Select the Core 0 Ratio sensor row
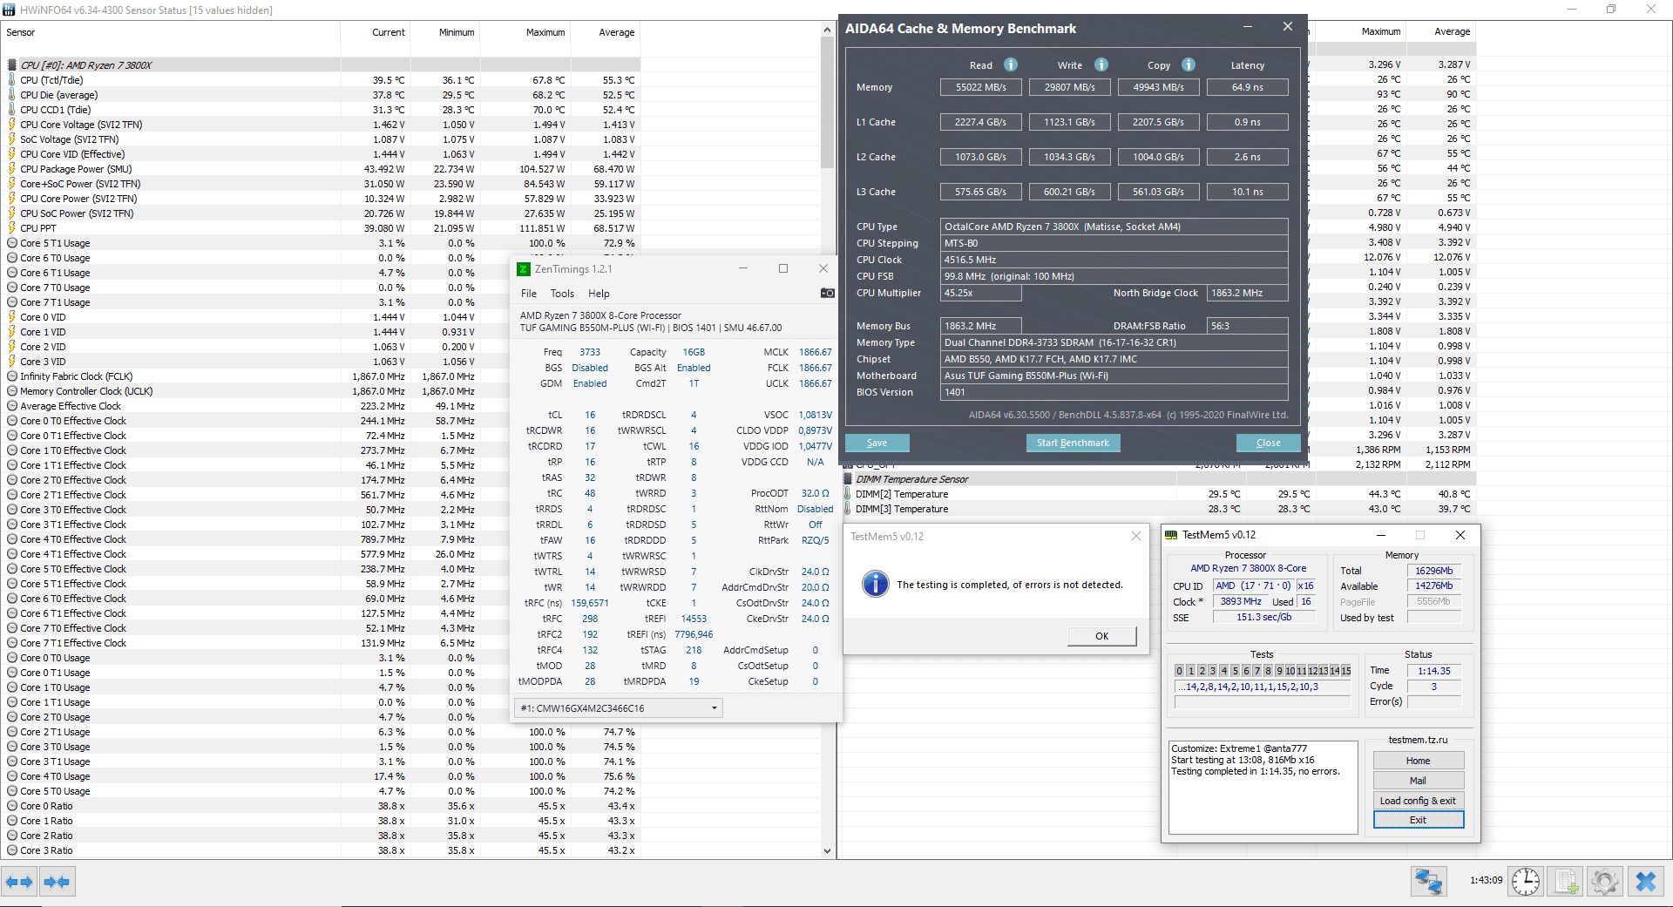 [x=321, y=806]
